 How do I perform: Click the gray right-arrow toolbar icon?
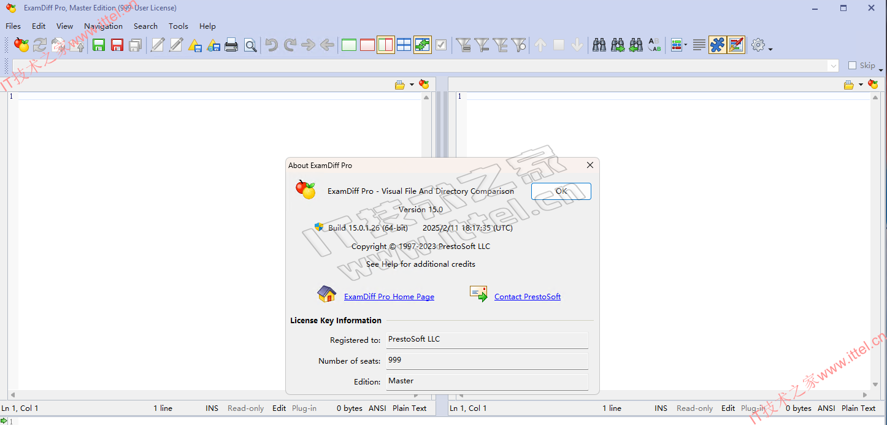(x=309, y=45)
